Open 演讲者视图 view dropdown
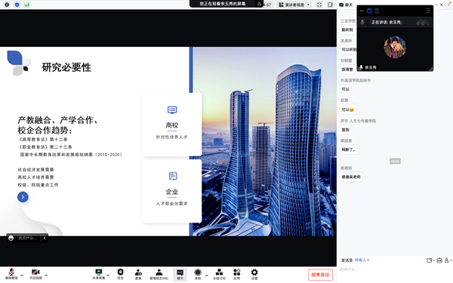453x283 pixels. click(x=294, y=5)
